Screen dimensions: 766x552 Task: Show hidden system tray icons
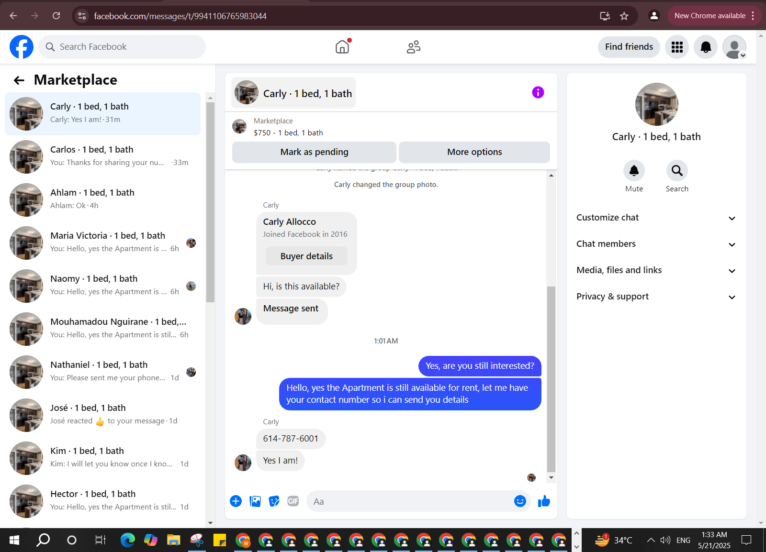point(651,540)
